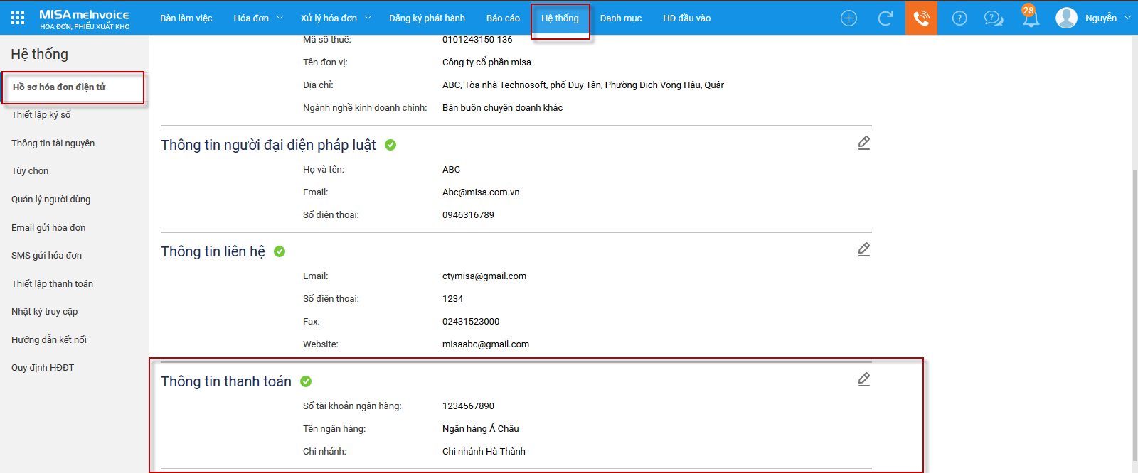The image size is (1138, 473).
Task: Click the orange phone support icon
Action: click(x=921, y=18)
